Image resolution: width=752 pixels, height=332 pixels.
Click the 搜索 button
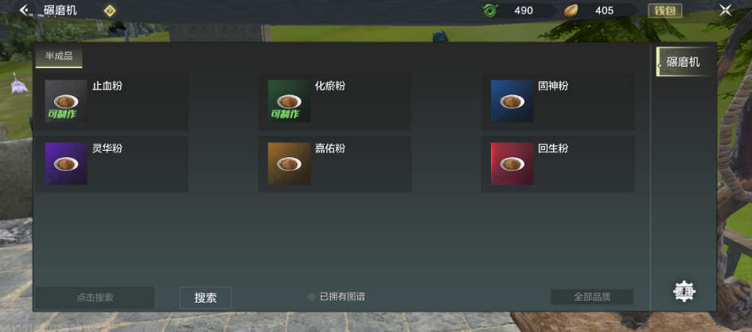click(x=205, y=298)
